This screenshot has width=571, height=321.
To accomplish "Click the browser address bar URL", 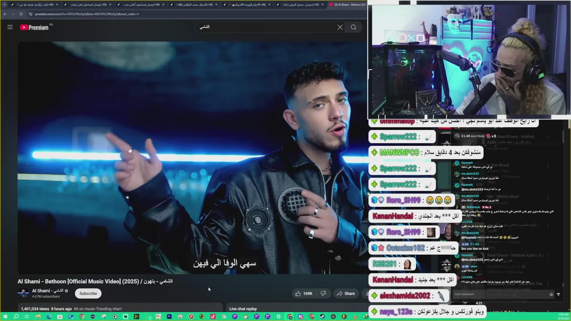I will tap(87, 14).
